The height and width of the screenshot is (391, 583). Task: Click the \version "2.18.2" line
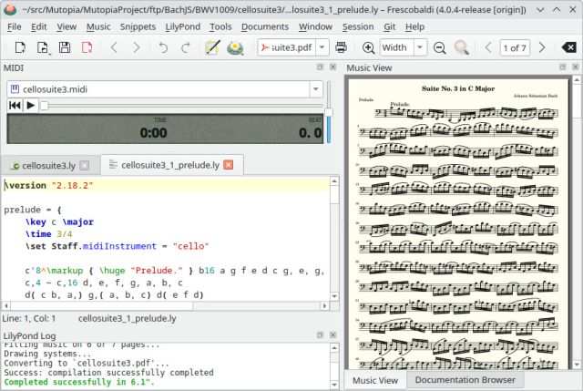point(166,185)
